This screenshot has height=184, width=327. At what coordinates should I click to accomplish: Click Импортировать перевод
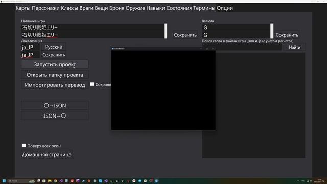[55, 85]
